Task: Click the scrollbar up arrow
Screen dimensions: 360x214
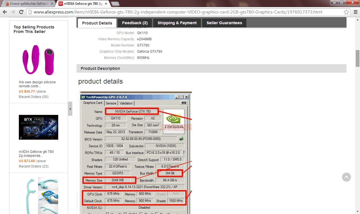Action: (x=357, y=19)
